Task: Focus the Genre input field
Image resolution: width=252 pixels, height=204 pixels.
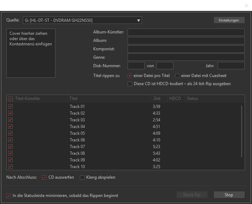Action: tap(186, 57)
